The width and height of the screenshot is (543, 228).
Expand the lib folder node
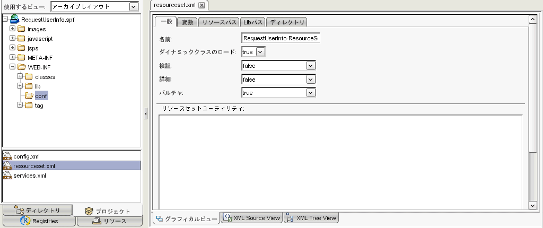point(20,85)
